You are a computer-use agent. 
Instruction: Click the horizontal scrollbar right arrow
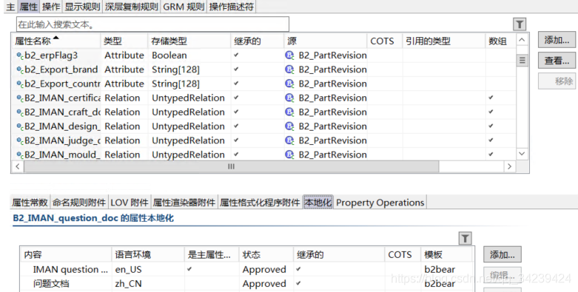[509, 166]
